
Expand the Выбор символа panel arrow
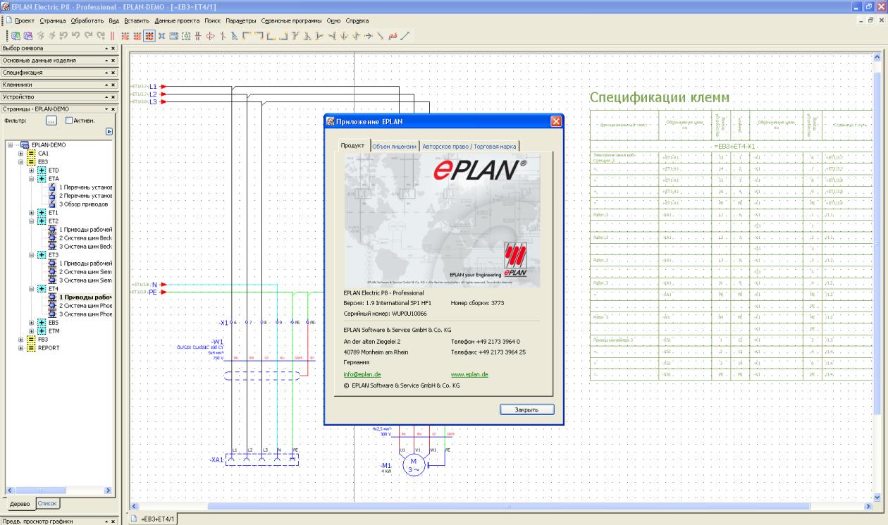pyautogui.click(x=106, y=49)
